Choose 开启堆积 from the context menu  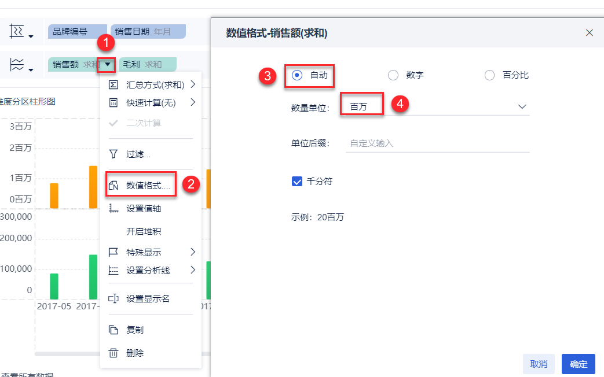[144, 232]
